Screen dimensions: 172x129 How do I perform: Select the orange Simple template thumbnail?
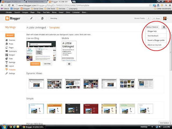(55, 109)
